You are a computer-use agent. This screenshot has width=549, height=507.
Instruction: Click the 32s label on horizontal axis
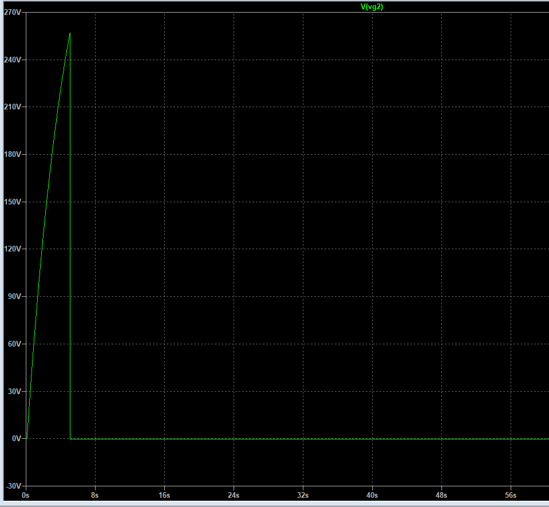[x=303, y=494]
